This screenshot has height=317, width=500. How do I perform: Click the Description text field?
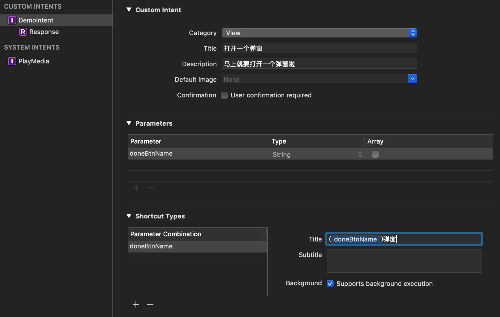319,64
